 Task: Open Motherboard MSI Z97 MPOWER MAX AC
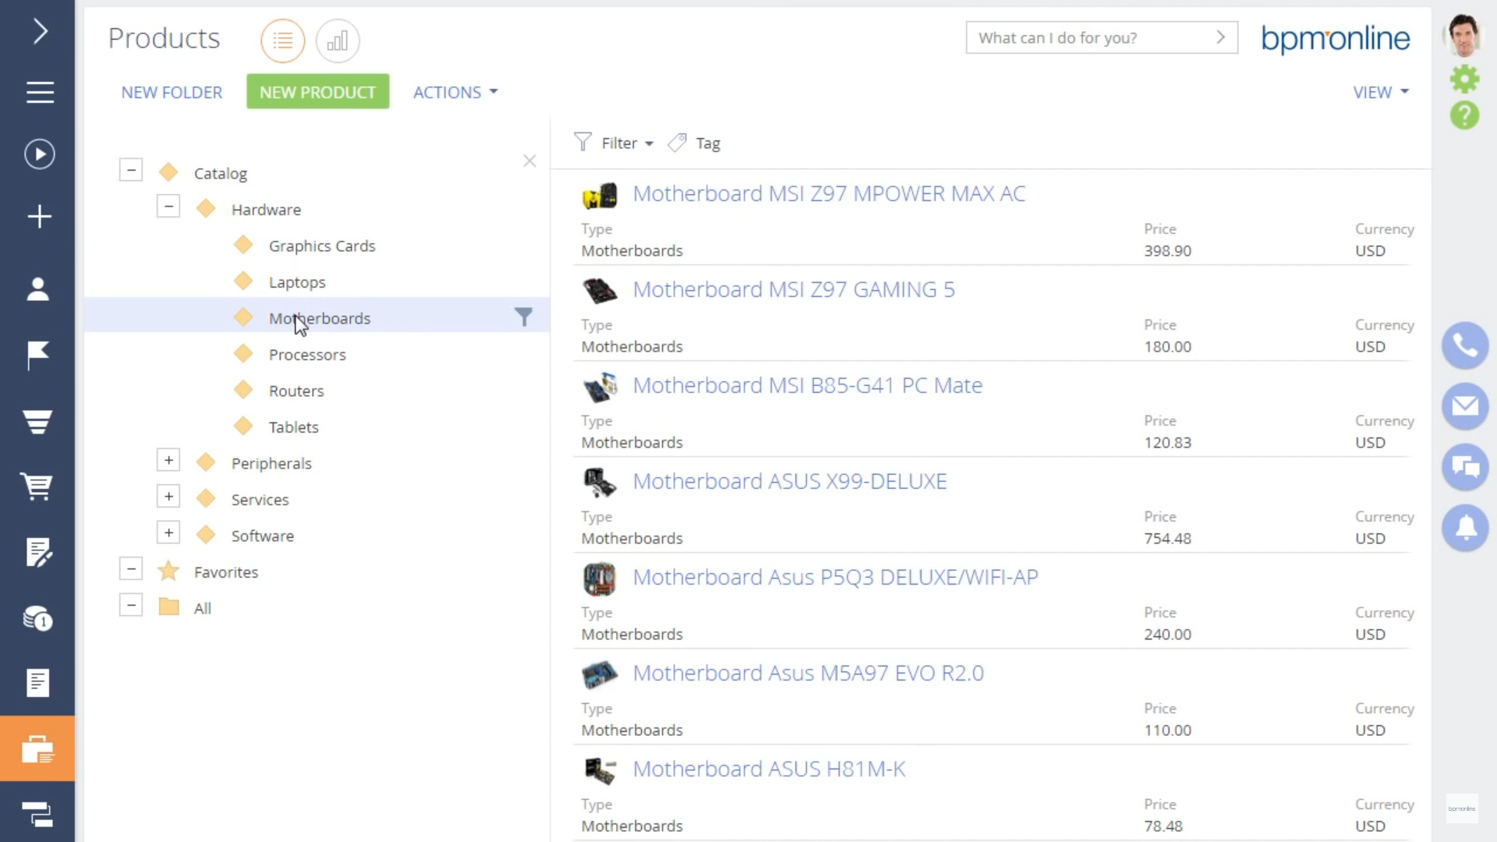829,193
